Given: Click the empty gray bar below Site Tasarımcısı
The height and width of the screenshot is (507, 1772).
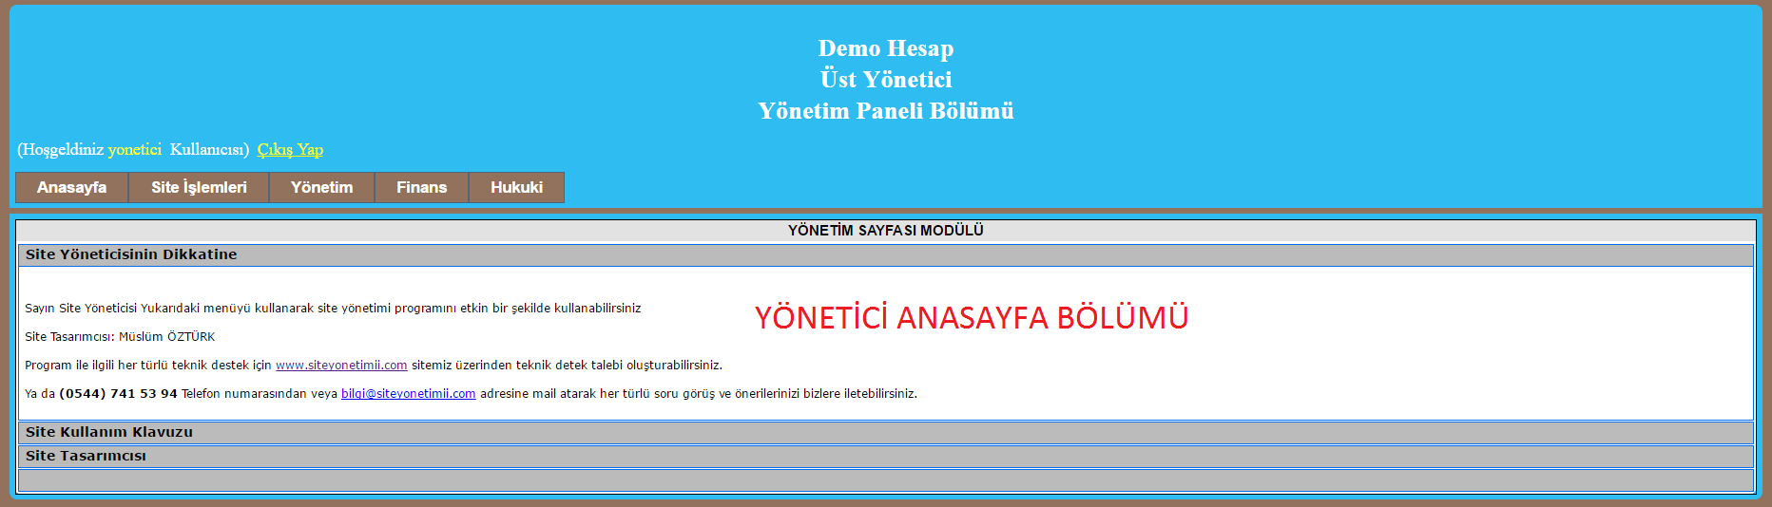Looking at the screenshot, I should (885, 480).
